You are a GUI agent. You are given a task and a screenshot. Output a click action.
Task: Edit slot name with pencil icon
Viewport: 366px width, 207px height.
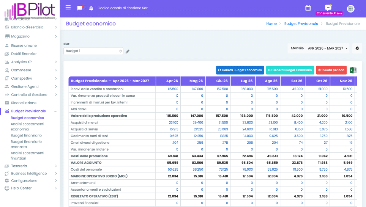point(128,52)
